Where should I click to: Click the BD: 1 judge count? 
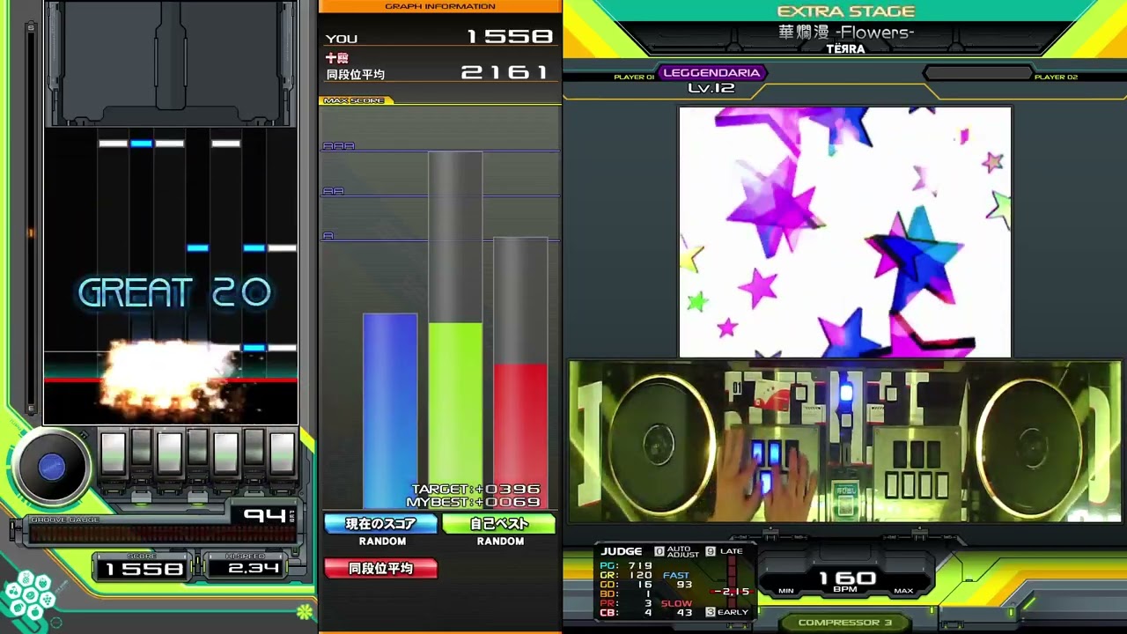click(x=626, y=594)
